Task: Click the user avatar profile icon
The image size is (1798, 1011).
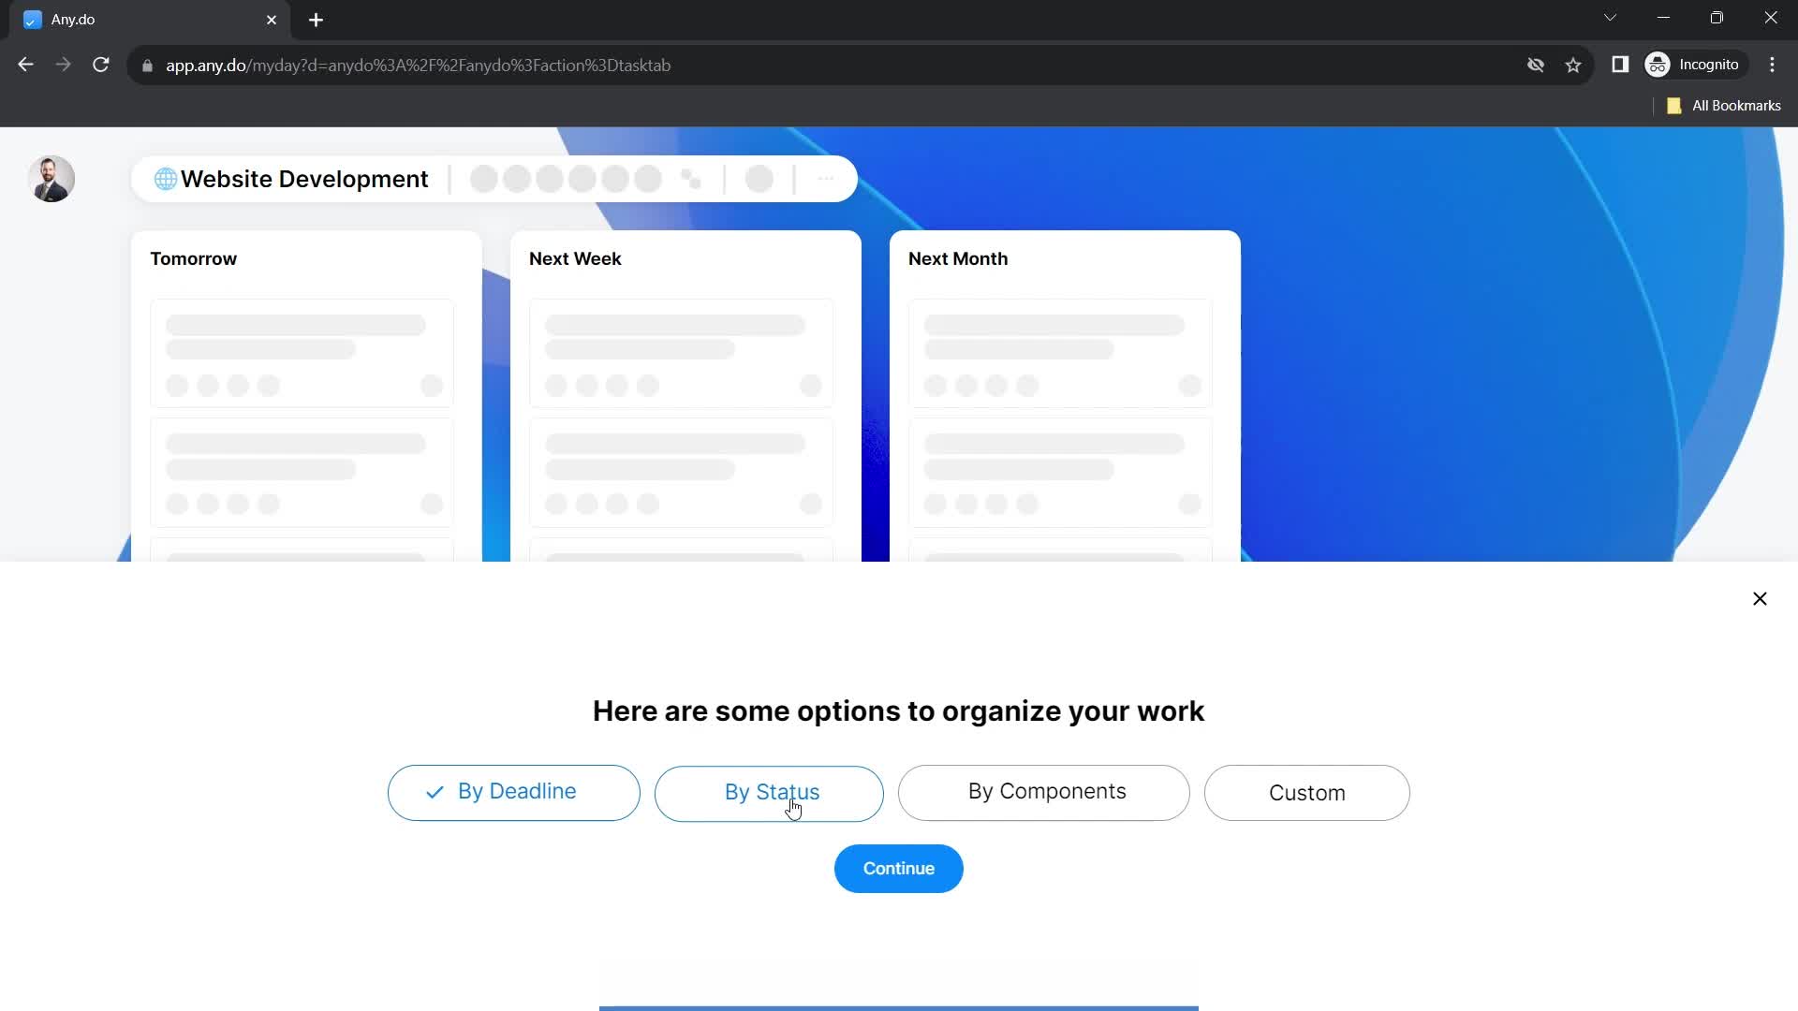Action: click(51, 179)
